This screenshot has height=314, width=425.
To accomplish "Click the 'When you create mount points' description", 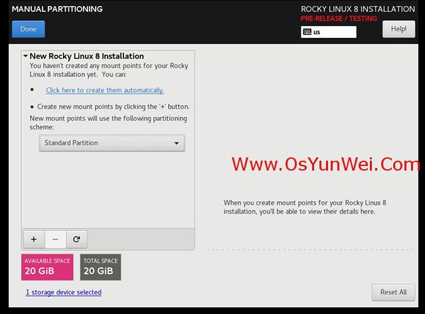I will coord(305,207).
